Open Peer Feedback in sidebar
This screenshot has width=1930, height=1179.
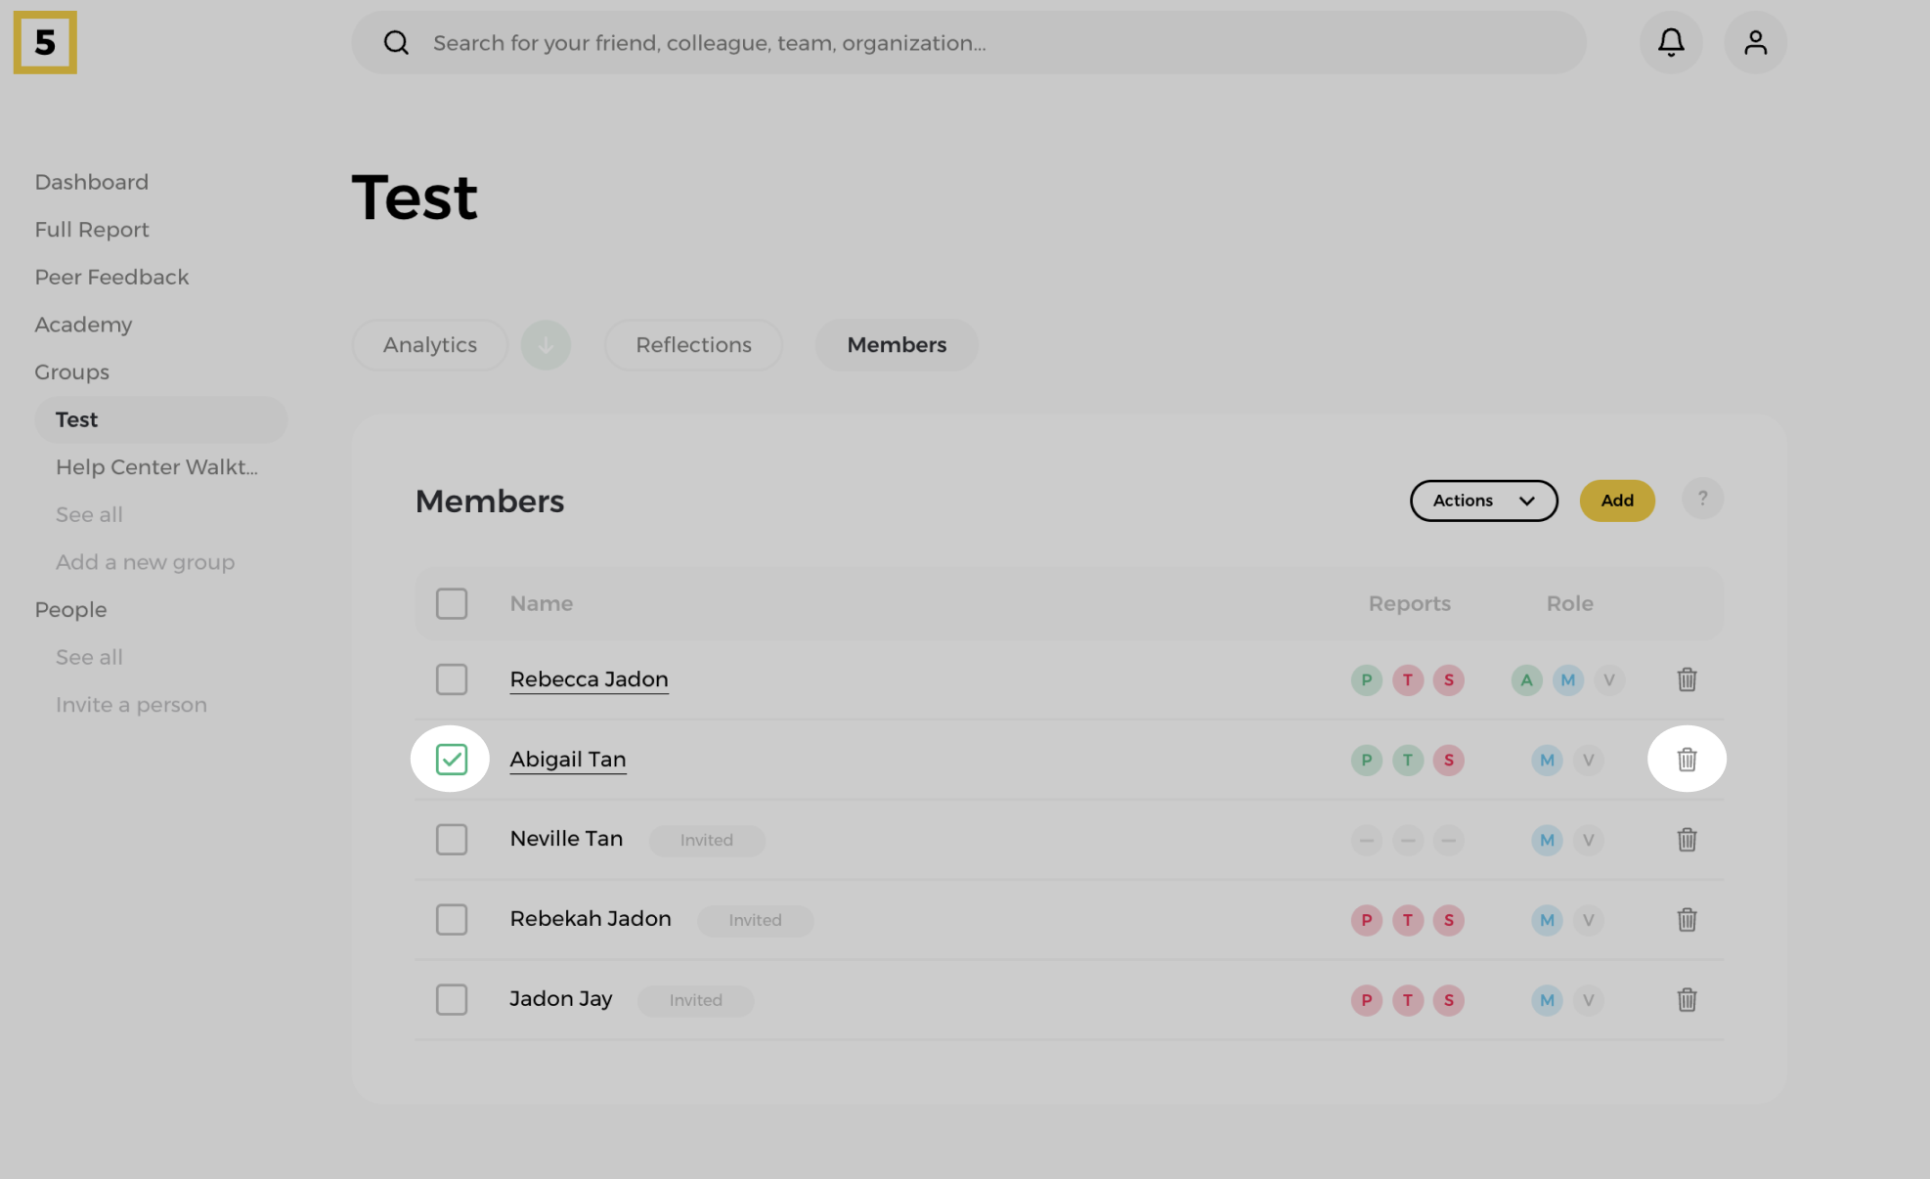[x=111, y=277]
